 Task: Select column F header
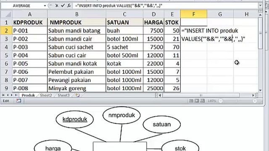point(194,14)
